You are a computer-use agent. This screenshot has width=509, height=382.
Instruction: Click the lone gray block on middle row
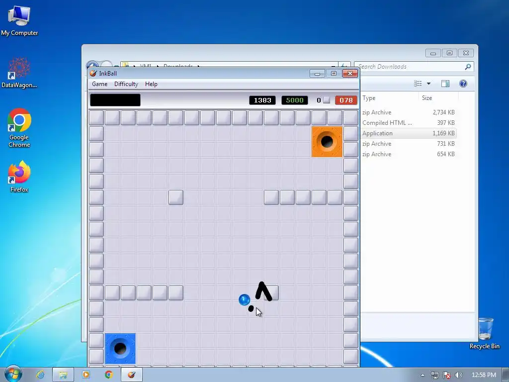coord(176,197)
